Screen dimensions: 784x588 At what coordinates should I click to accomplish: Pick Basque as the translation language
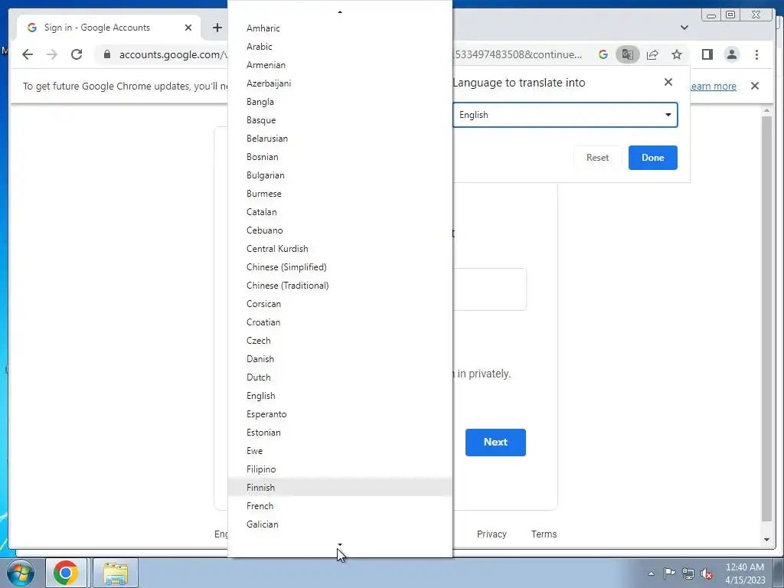tap(340, 120)
